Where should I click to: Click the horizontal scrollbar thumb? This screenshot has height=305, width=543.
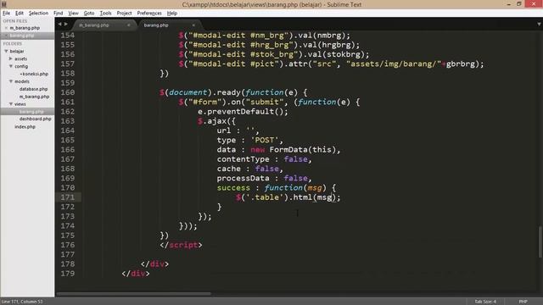pyautogui.click(x=133, y=294)
